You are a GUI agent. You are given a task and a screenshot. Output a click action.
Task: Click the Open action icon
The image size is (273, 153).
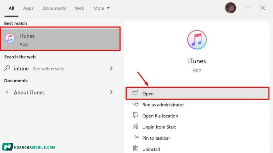coord(135,92)
